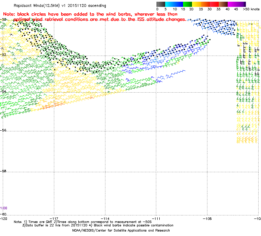The width and height of the screenshot is (261, 236).
Task: Click 'NOAA/NESDIS/Center for Satellite Applications and Research' credit
Action: (121, 231)
